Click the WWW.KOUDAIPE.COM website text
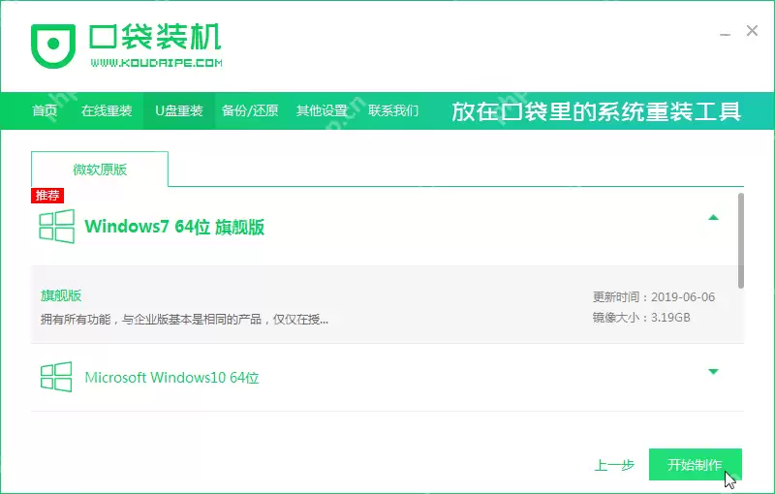The width and height of the screenshot is (775, 494). pyautogui.click(x=156, y=63)
